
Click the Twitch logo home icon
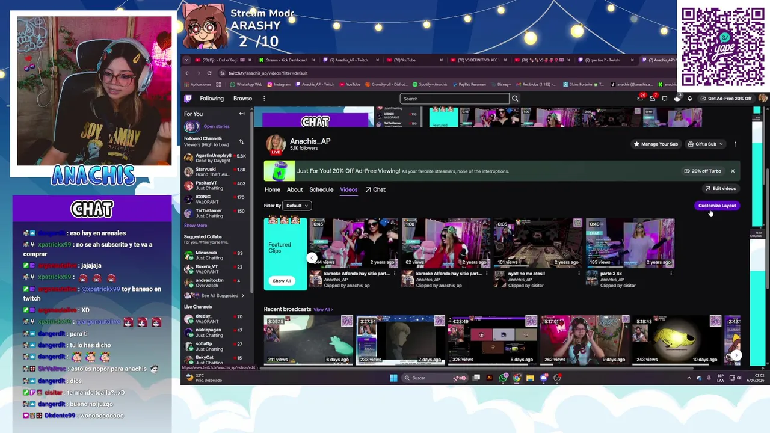click(x=188, y=99)
